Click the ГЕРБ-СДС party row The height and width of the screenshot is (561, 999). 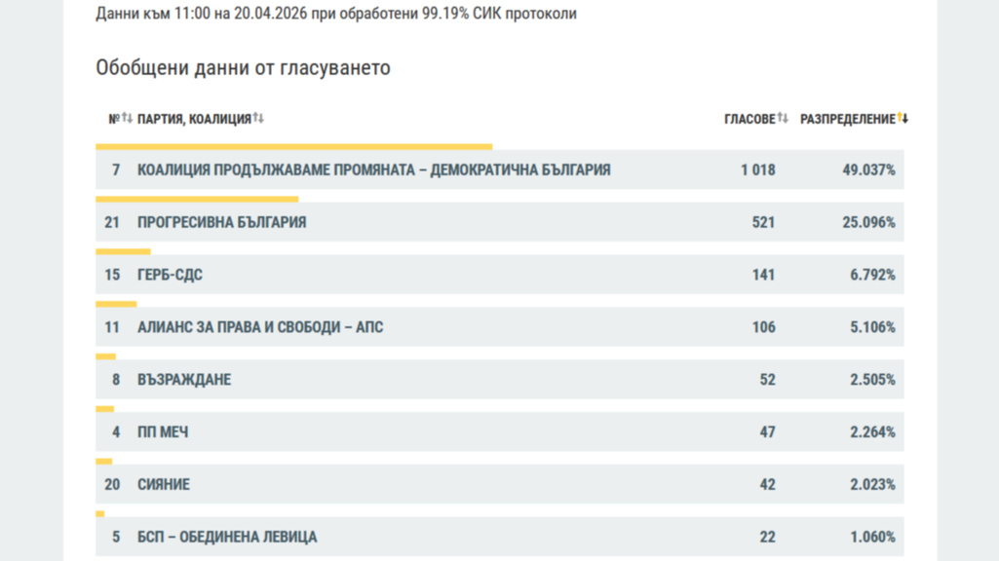point(171,276)
